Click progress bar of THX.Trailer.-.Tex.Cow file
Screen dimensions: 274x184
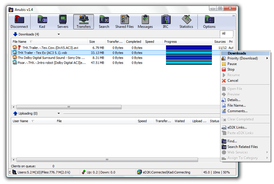[189, 48]
